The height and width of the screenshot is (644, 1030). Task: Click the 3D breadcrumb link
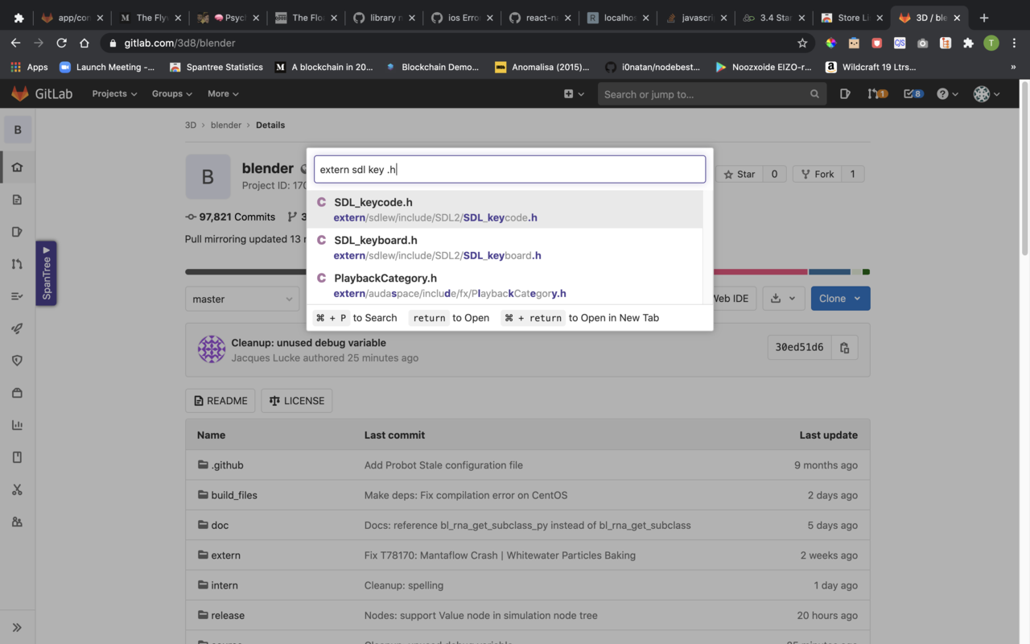[x=191, y=126]
